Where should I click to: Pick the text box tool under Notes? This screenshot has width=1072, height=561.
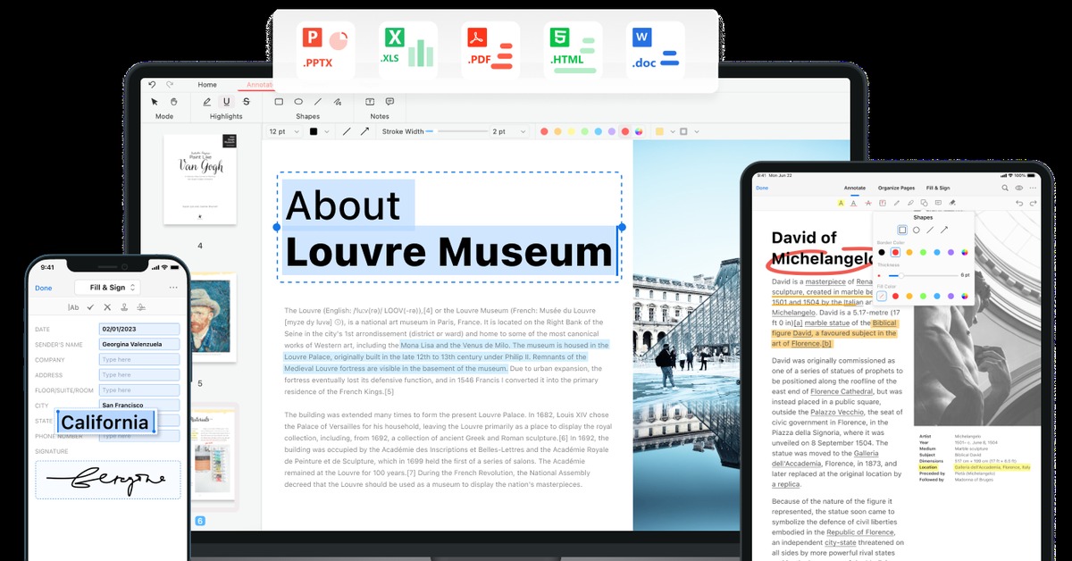371,102
